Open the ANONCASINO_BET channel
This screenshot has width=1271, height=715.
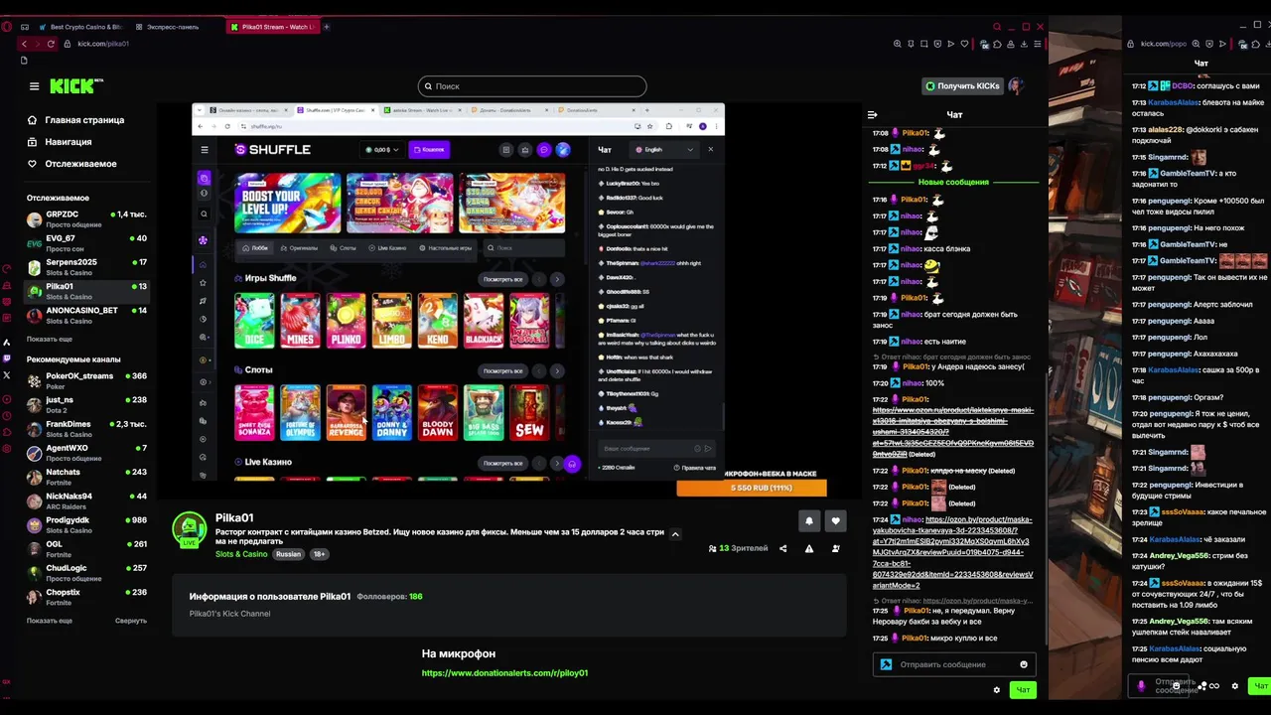point(86,315)
